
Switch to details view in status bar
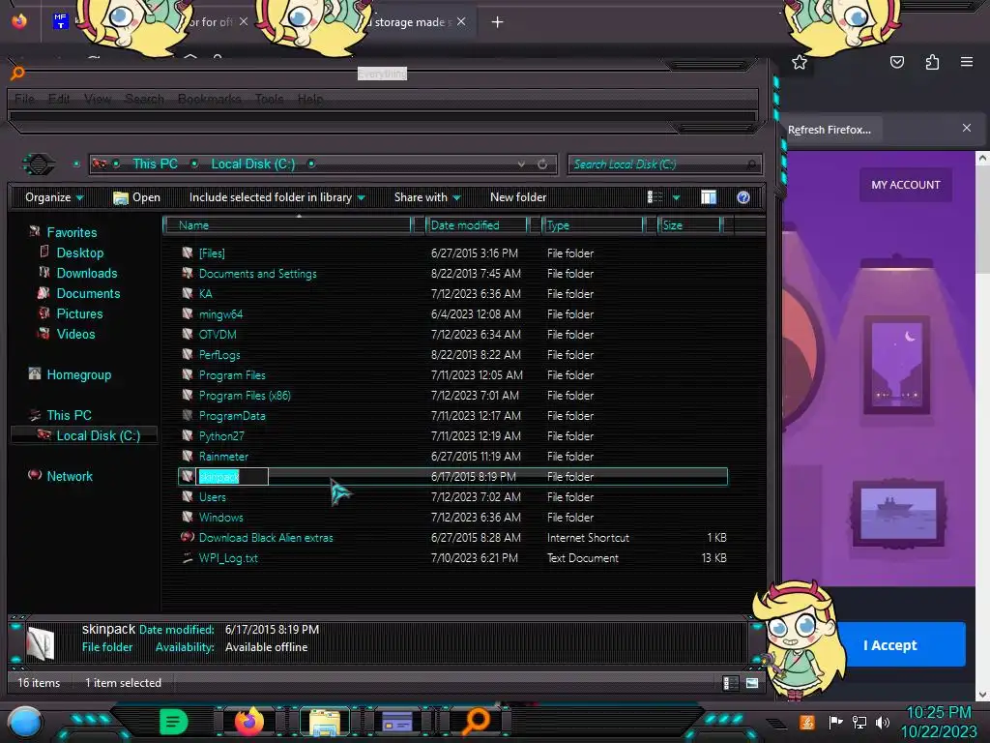click(731, 683)
